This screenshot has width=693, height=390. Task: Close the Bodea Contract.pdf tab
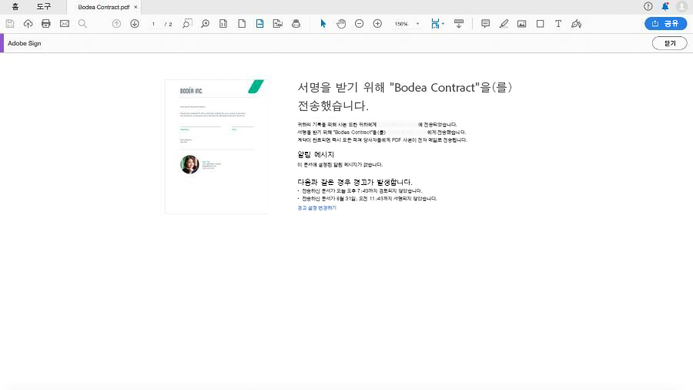(136, 7)
